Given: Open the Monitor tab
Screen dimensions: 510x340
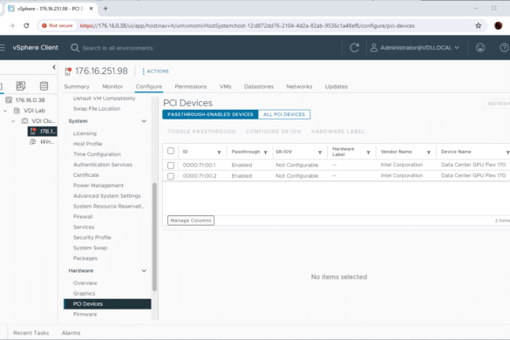Looking at the screenshot, I should pyautogui.click(x=112, y=86).
